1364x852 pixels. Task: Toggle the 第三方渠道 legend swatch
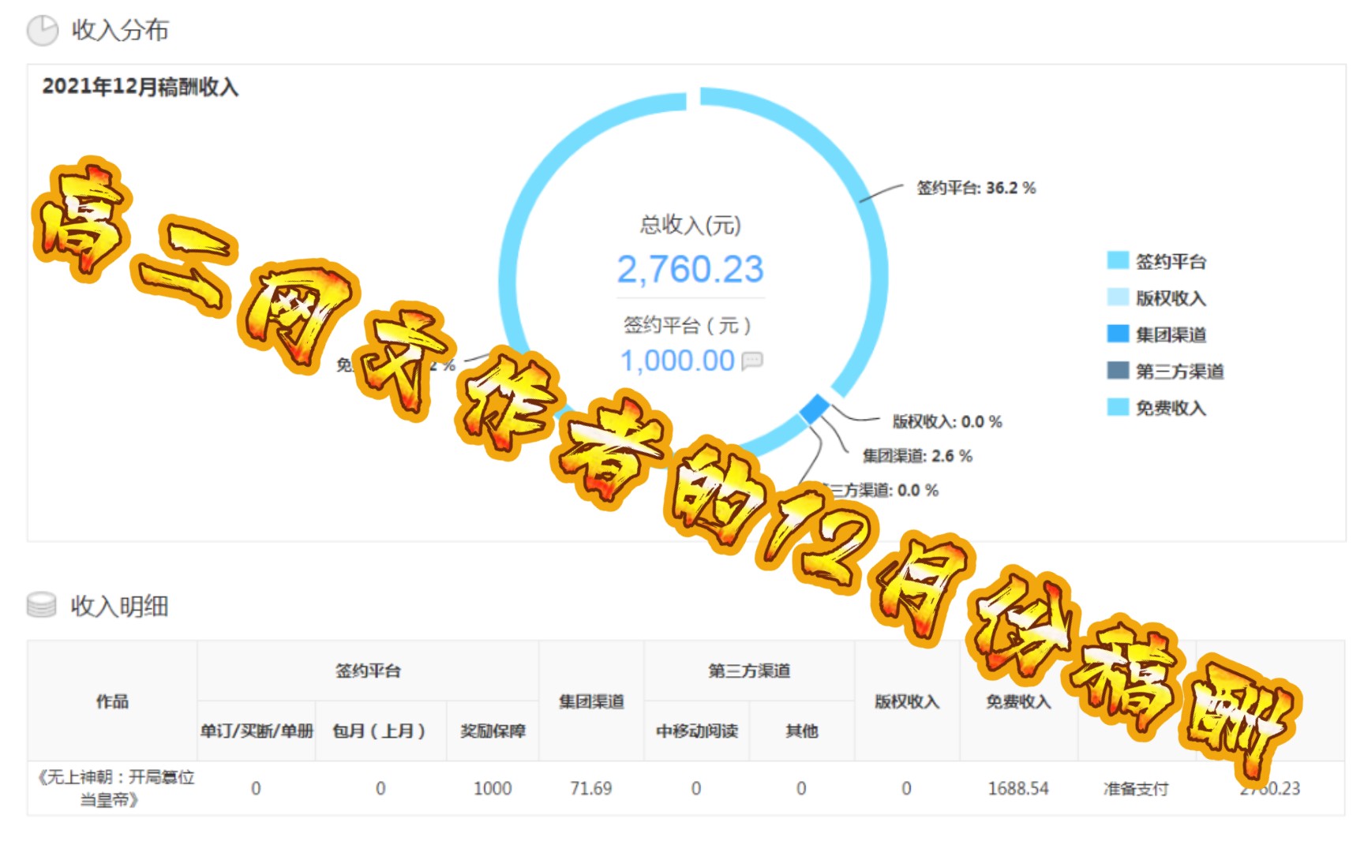pyautogui.click(x=1118, y=370)
